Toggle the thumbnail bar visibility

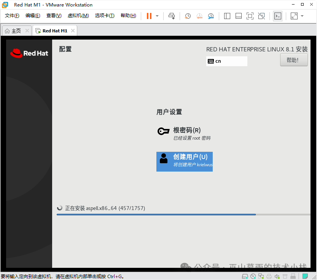click(x=238, y=16)
